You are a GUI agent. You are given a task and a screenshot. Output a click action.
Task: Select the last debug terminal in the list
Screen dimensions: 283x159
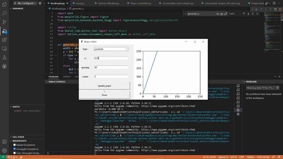click(x=238, y=114)
